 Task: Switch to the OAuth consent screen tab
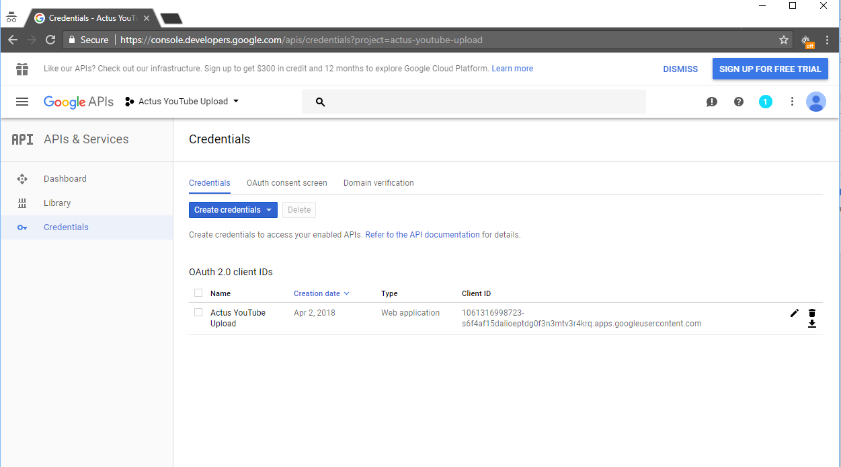click(287, 183)
